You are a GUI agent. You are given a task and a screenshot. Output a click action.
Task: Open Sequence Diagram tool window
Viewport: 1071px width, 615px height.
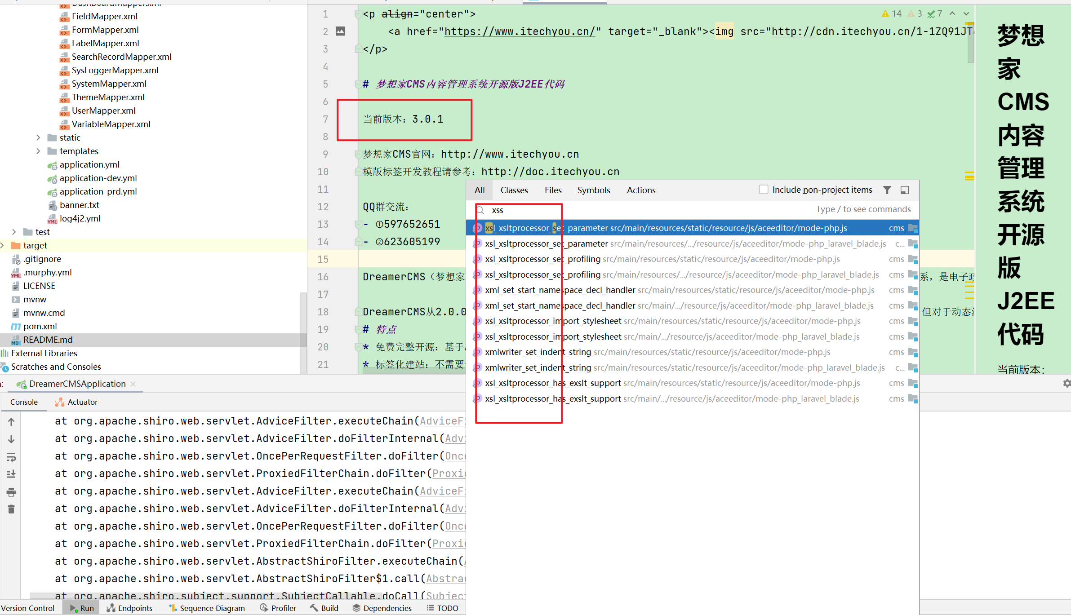pos(207,608)
